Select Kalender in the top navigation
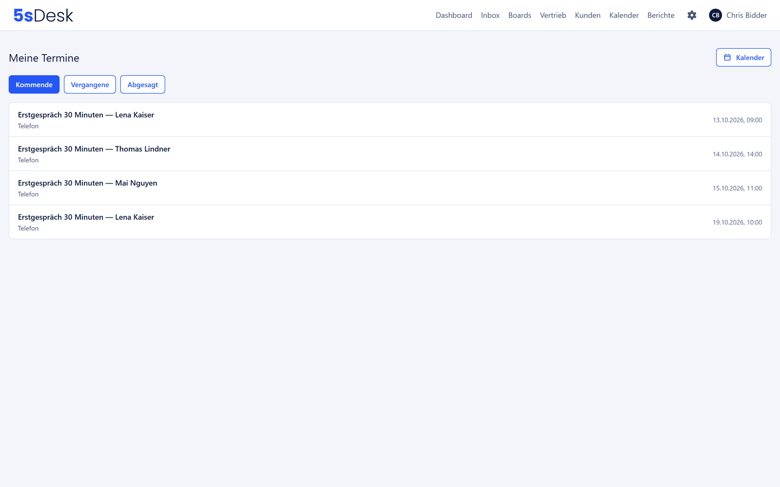 click(624, 15)
